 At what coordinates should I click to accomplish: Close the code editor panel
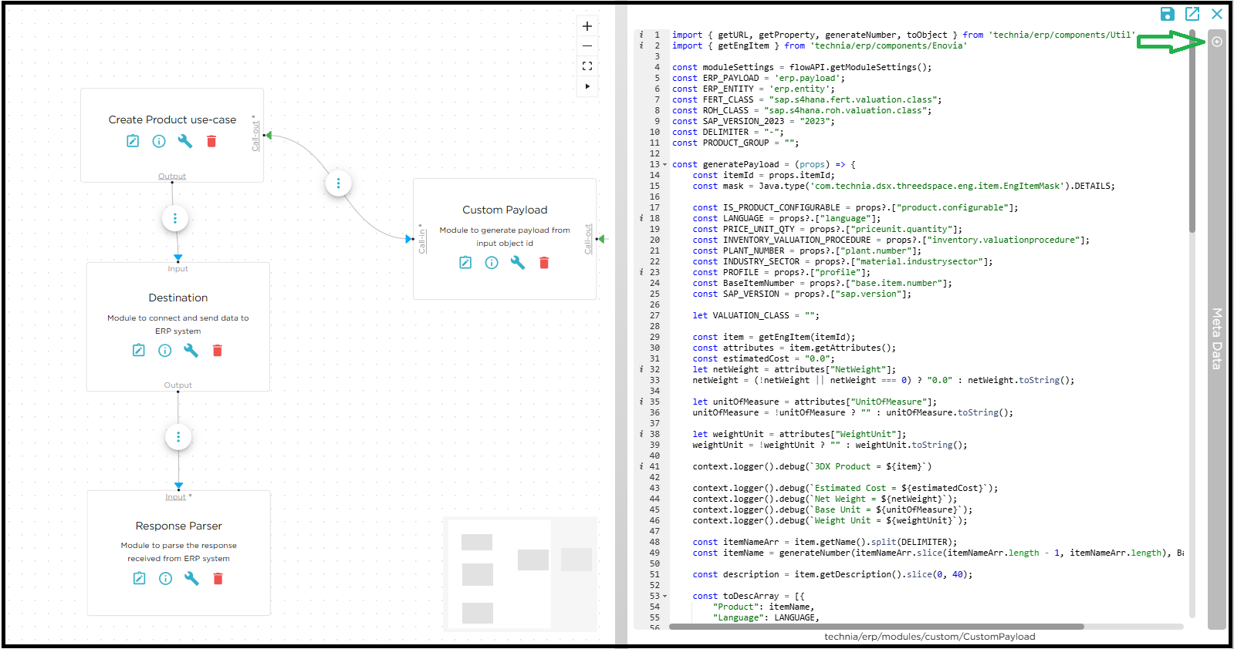point(1217,14)
